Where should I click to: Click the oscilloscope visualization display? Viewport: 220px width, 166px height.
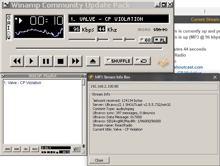pos(39,33)
